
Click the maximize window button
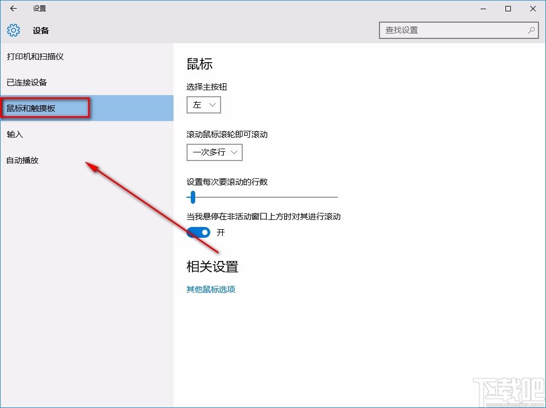pos(508,9)
